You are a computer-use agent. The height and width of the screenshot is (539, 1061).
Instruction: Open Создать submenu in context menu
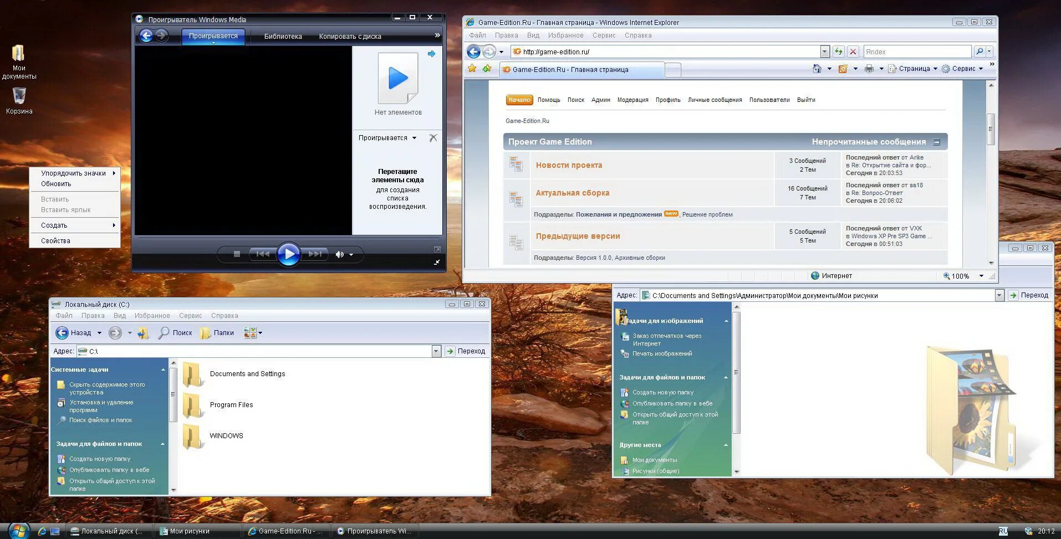coord(75,225)
